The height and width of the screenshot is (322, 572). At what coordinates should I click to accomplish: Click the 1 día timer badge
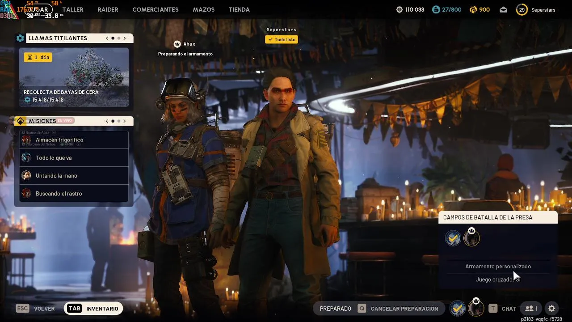38,57
